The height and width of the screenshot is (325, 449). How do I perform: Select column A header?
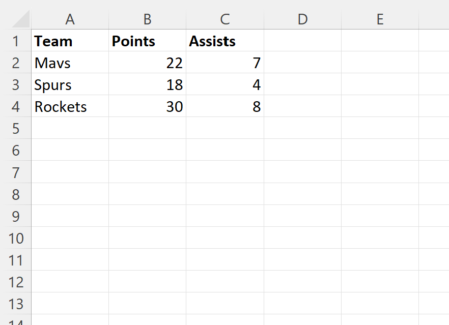click(70, 19)
